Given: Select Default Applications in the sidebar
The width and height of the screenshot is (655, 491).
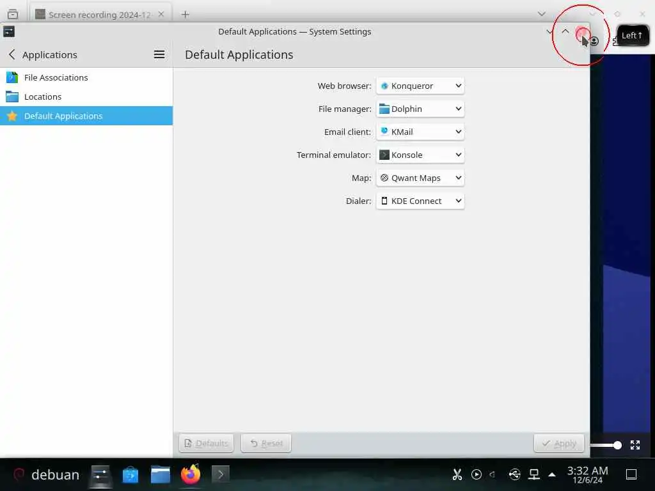Looking at the screenshot, I should pos(86,116).
